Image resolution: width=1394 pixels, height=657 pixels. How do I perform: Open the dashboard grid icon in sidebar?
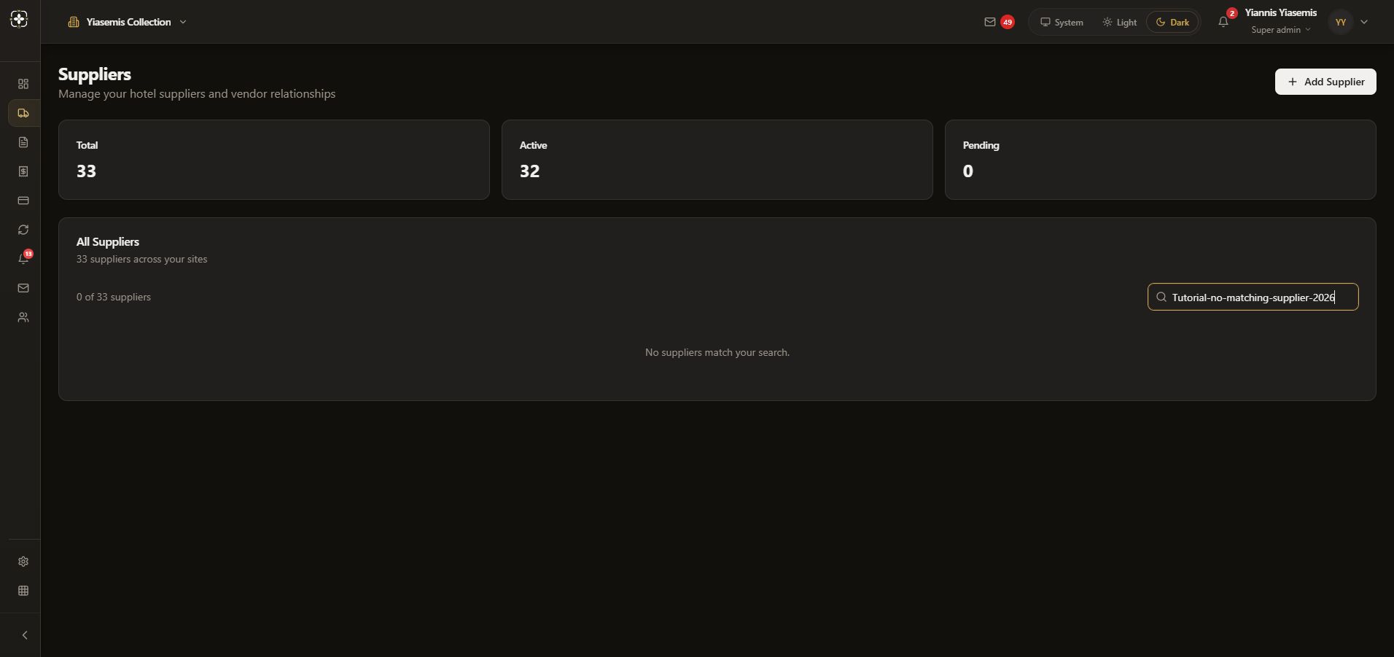23,84
